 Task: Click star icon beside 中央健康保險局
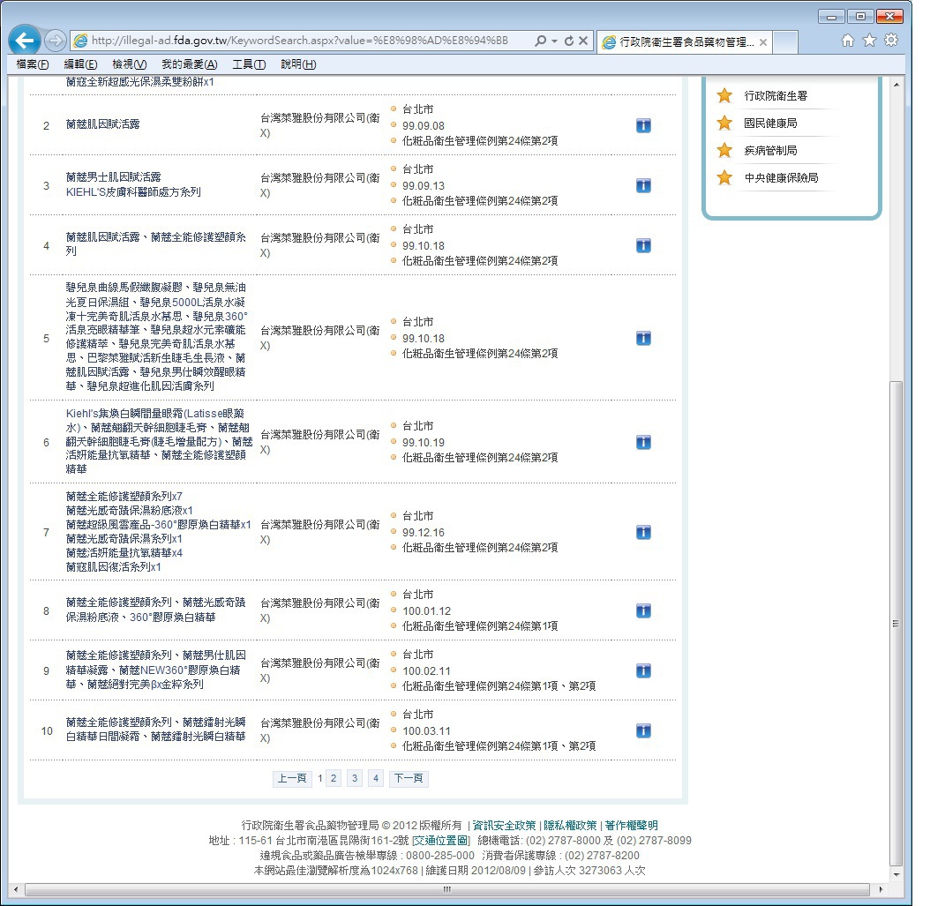(x=724, y=177)
